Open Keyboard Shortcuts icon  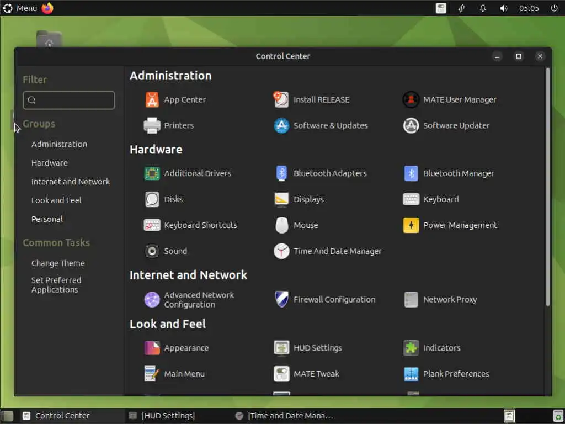[x=152, y=225]
